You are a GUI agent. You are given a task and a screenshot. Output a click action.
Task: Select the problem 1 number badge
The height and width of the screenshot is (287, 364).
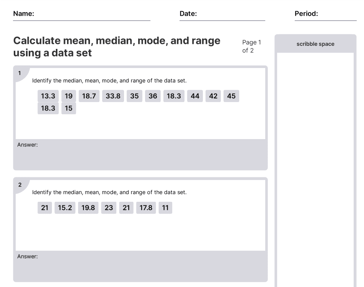pos(20,73)
